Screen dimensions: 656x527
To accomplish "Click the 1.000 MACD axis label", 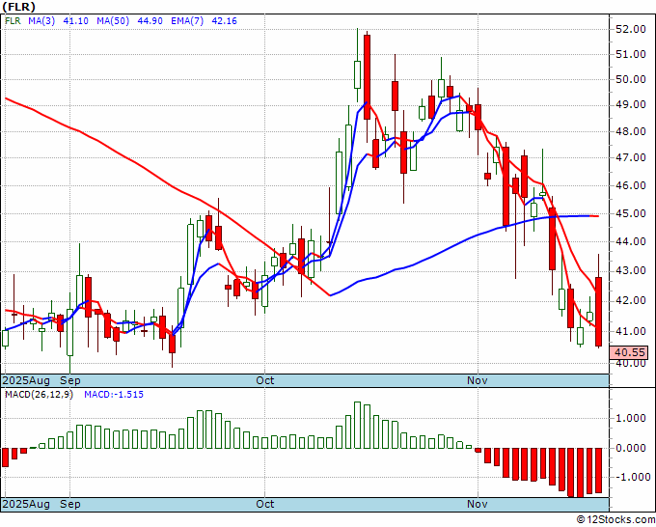I will pos(630,418).
